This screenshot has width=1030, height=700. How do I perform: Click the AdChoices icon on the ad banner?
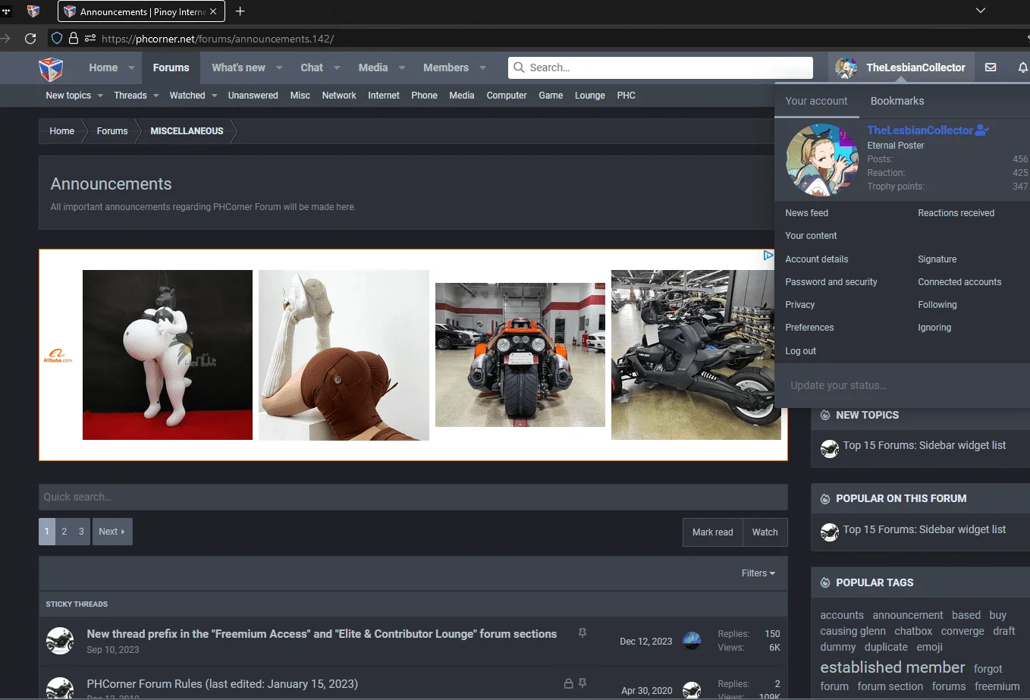(x=768, y=256)
